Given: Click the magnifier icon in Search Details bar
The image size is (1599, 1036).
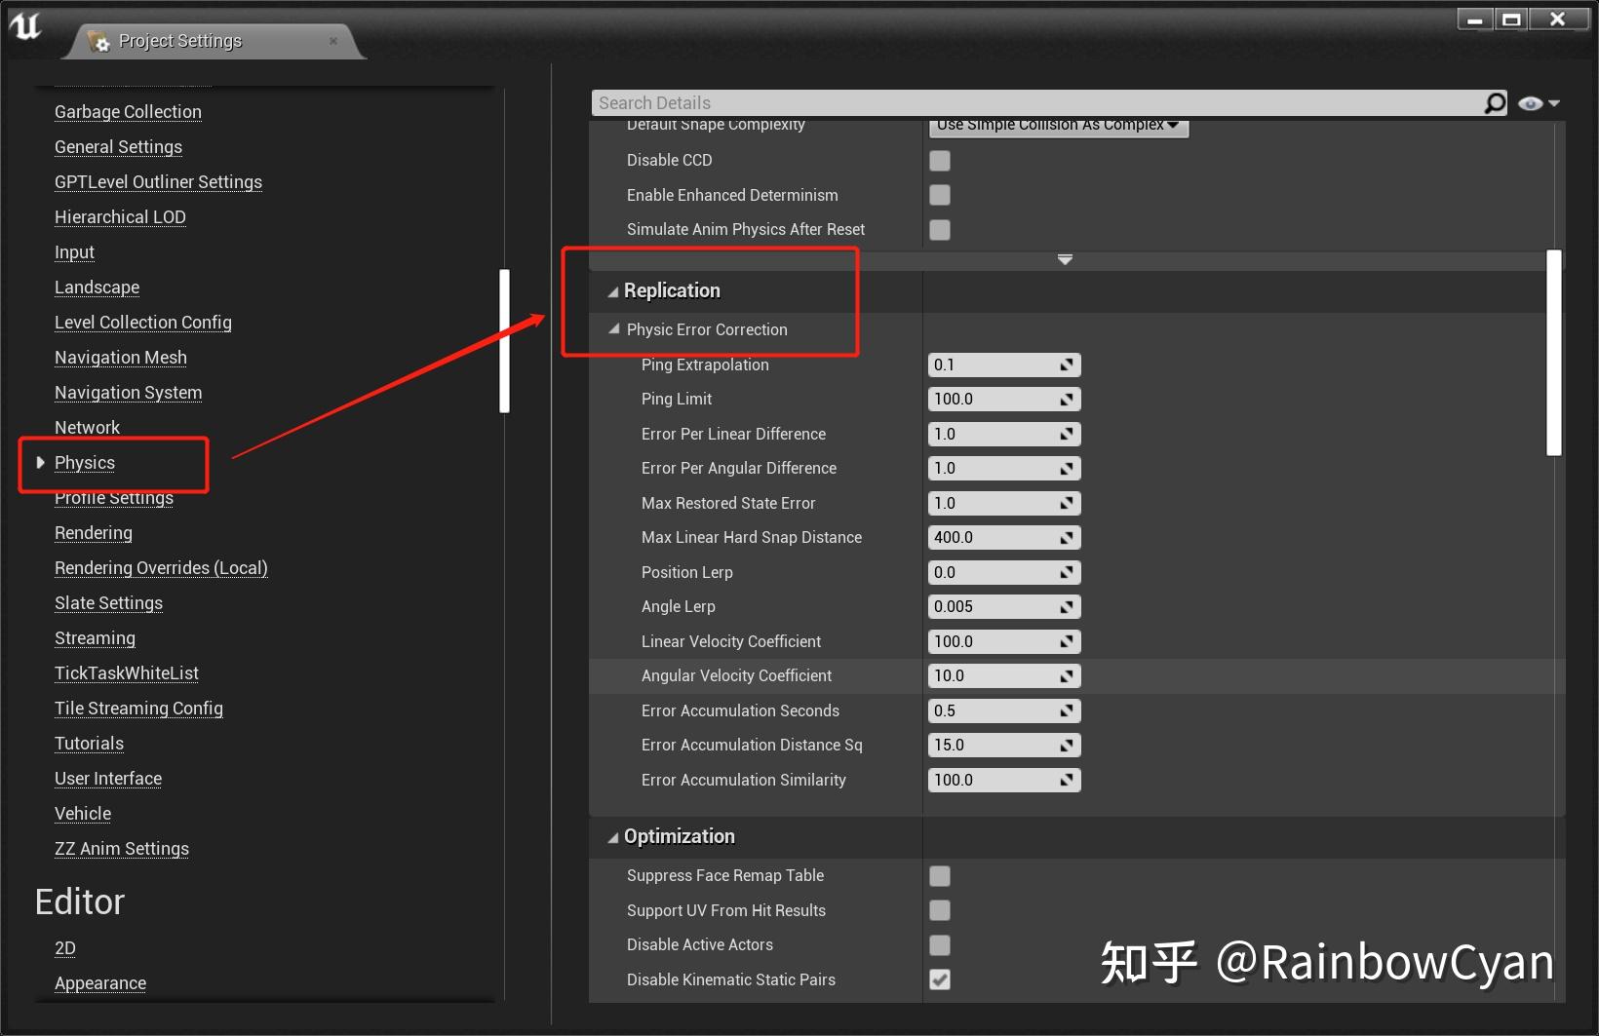Looking at the screenshot, I should pos(1495,102).
